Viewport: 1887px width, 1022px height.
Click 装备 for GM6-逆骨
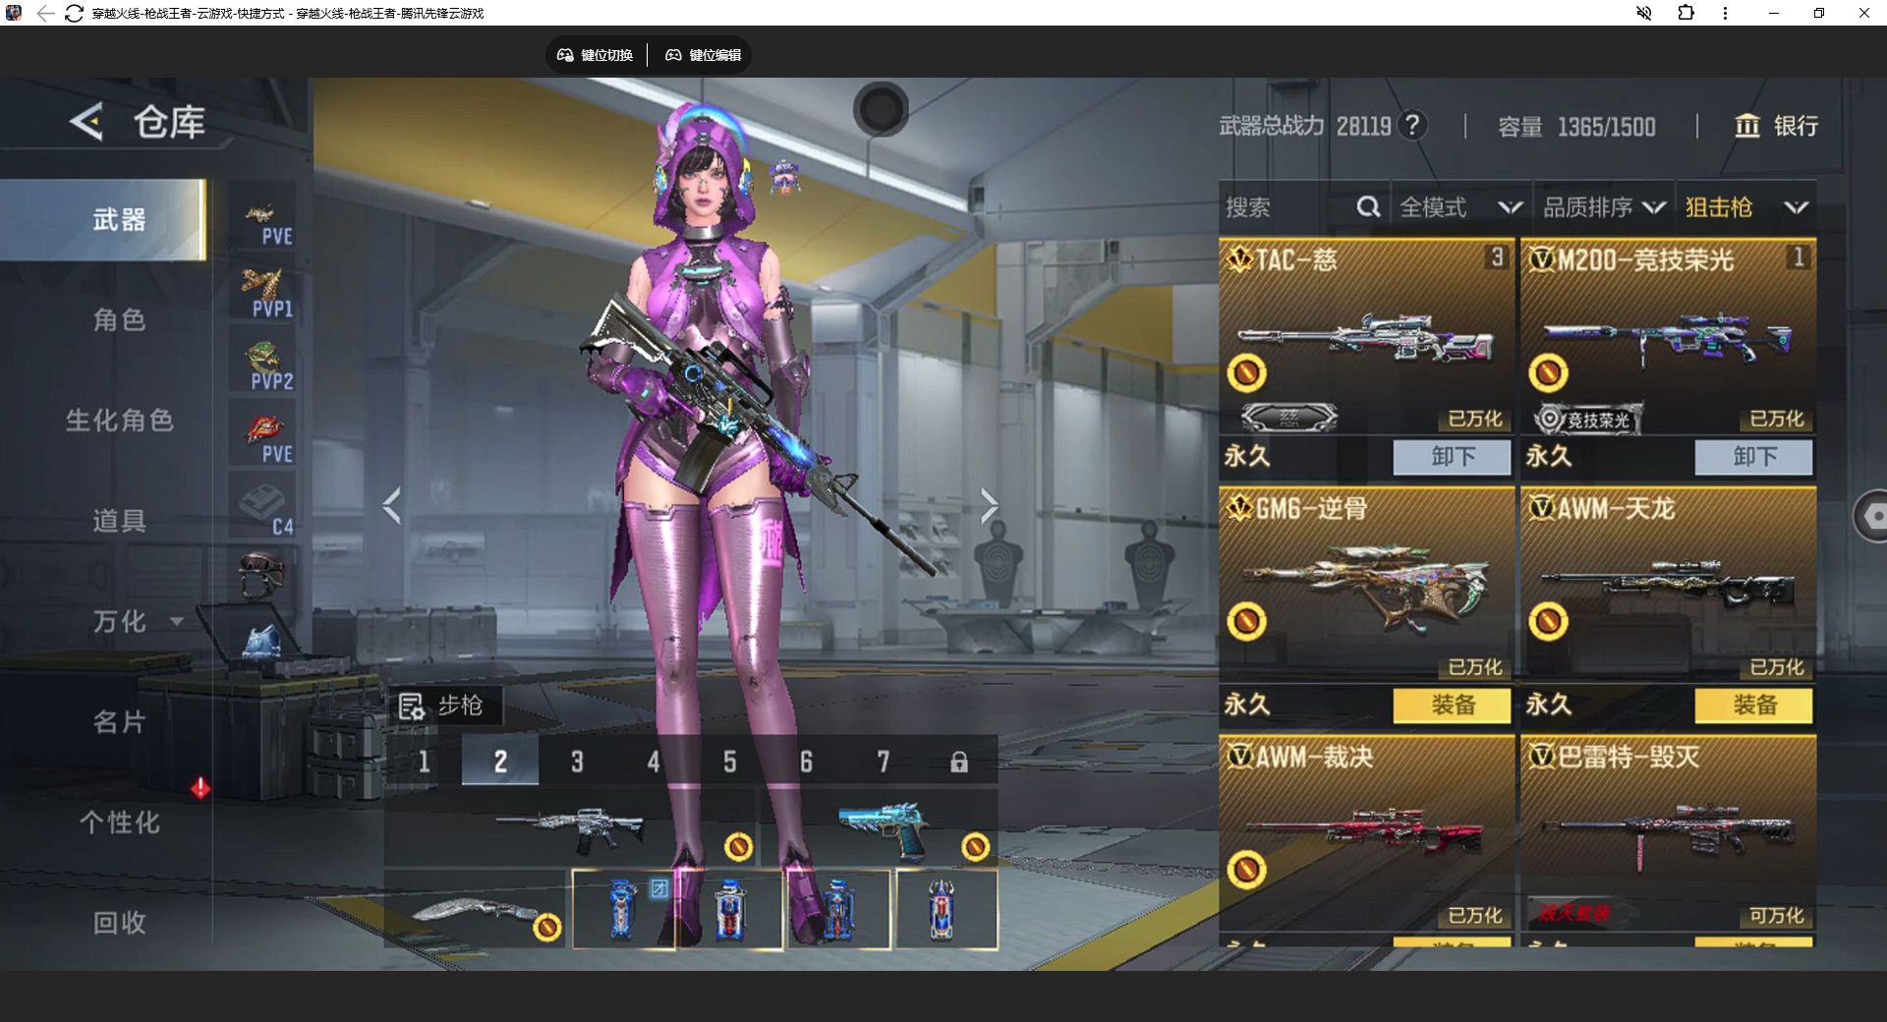pos(1452,706)
